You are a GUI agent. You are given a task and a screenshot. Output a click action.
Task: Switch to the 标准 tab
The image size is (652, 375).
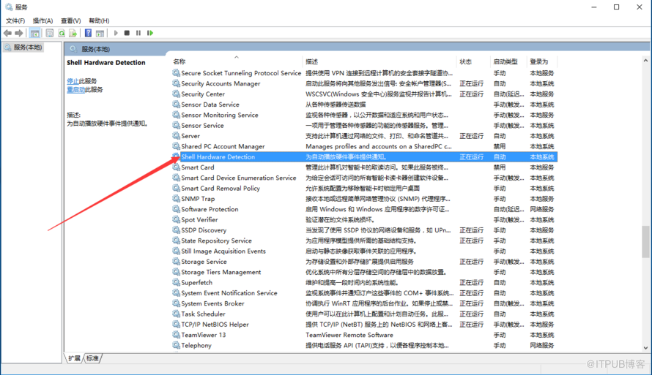coord(92,358)
